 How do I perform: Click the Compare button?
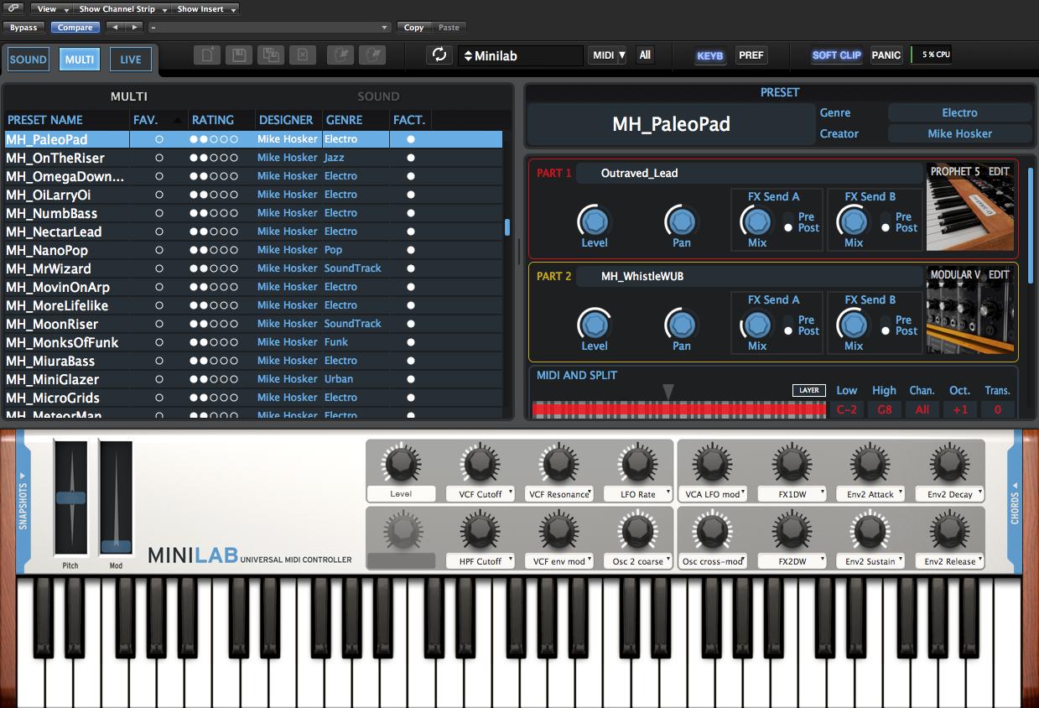(x=75, y=28)
